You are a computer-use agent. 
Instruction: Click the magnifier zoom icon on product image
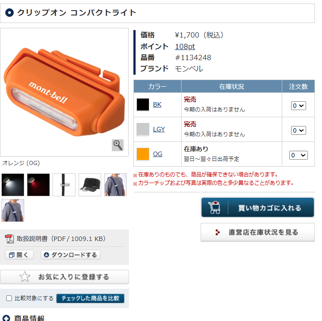tap(117, 145)
